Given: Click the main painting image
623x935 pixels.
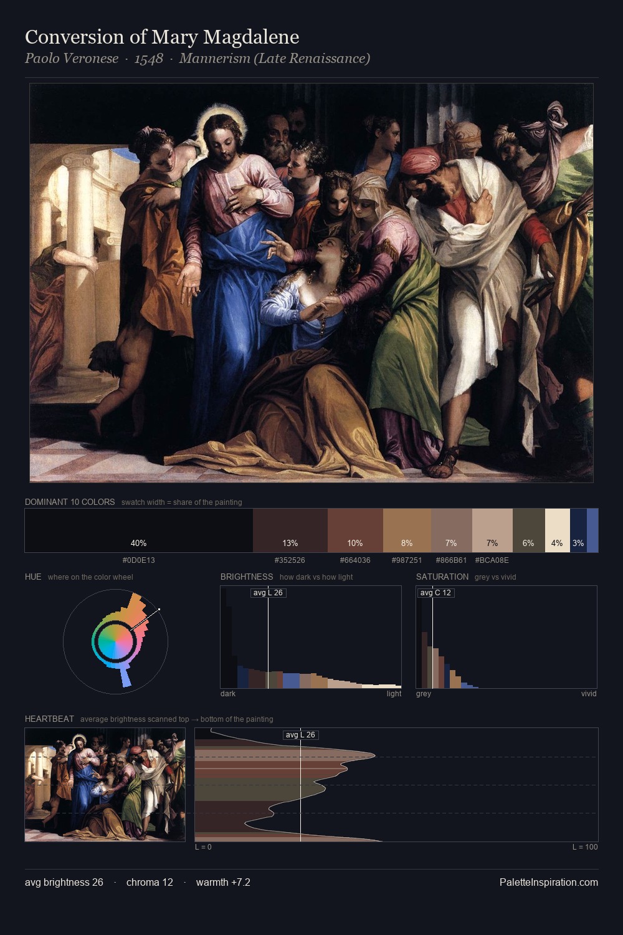Looking at the screenshot, I should click(311, 283).
